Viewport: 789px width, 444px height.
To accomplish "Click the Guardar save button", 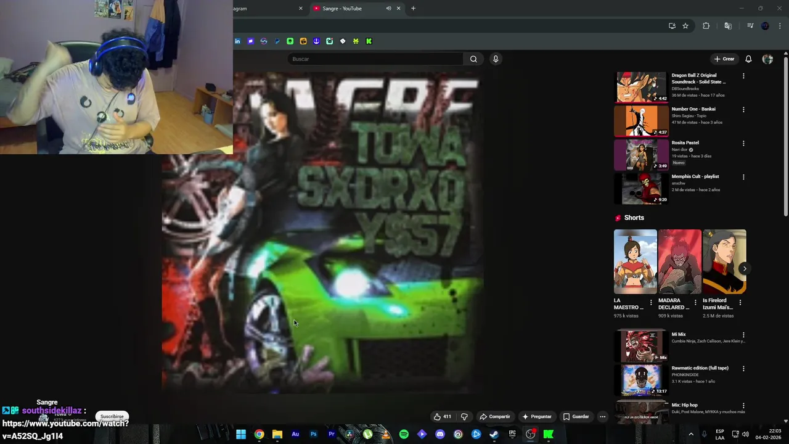I will tap(576, 416).
